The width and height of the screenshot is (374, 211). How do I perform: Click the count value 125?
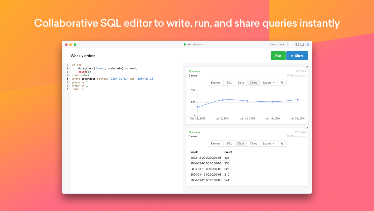pyautogui.click(x=227, y=158)
